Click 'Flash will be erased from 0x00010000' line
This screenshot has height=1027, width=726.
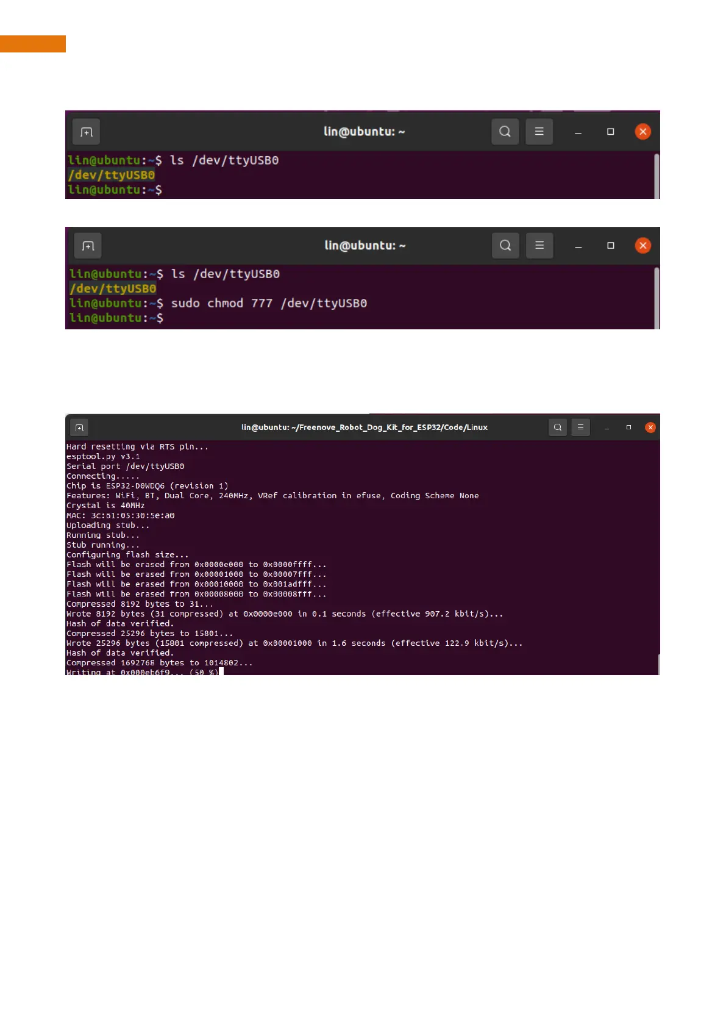click(x=196, y=584)
